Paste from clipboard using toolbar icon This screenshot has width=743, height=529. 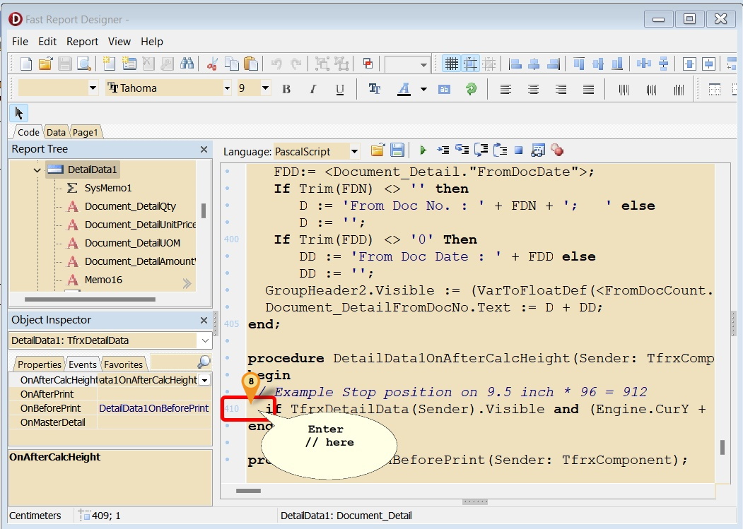point(251,63)
